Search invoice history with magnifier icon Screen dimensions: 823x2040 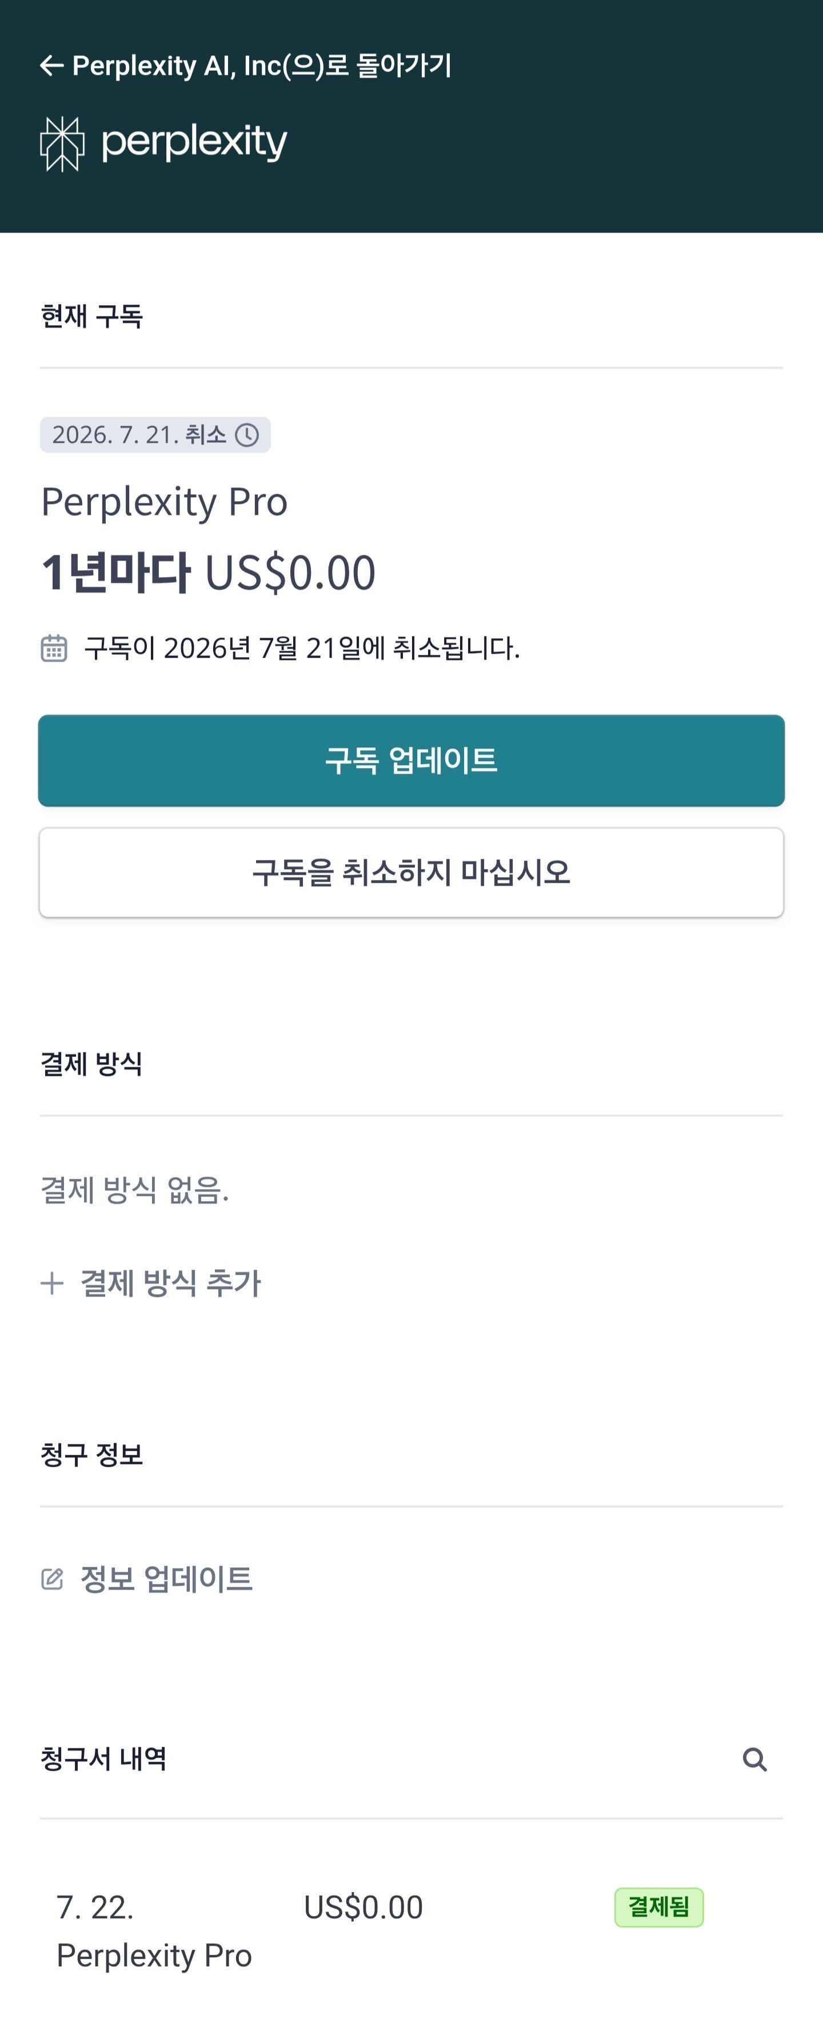pos(754,1759)
